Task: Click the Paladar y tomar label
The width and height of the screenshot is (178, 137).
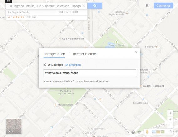Action: coord(98,129)
